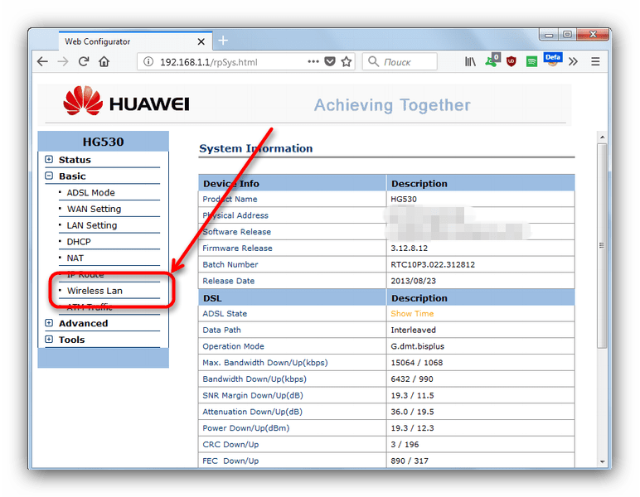Screen dimensions: 640x497
Task: Focus the Поиск search box
Action: [x=400, y=61]
